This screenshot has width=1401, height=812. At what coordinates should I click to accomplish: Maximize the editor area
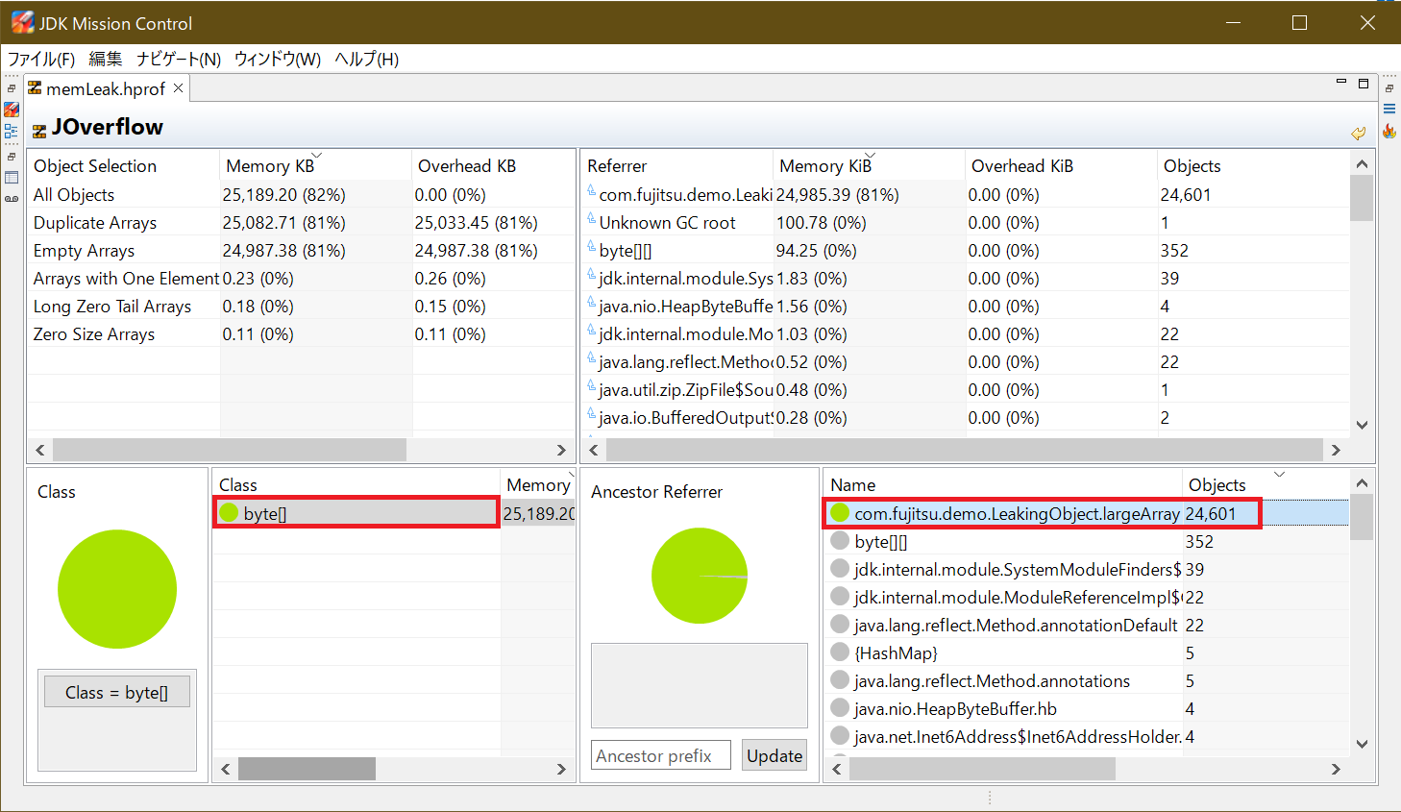(x=1363, y=84)
